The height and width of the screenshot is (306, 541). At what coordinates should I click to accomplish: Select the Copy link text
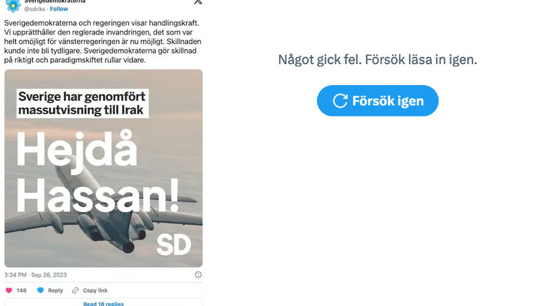pyautogui.click(x=95, y=290)
